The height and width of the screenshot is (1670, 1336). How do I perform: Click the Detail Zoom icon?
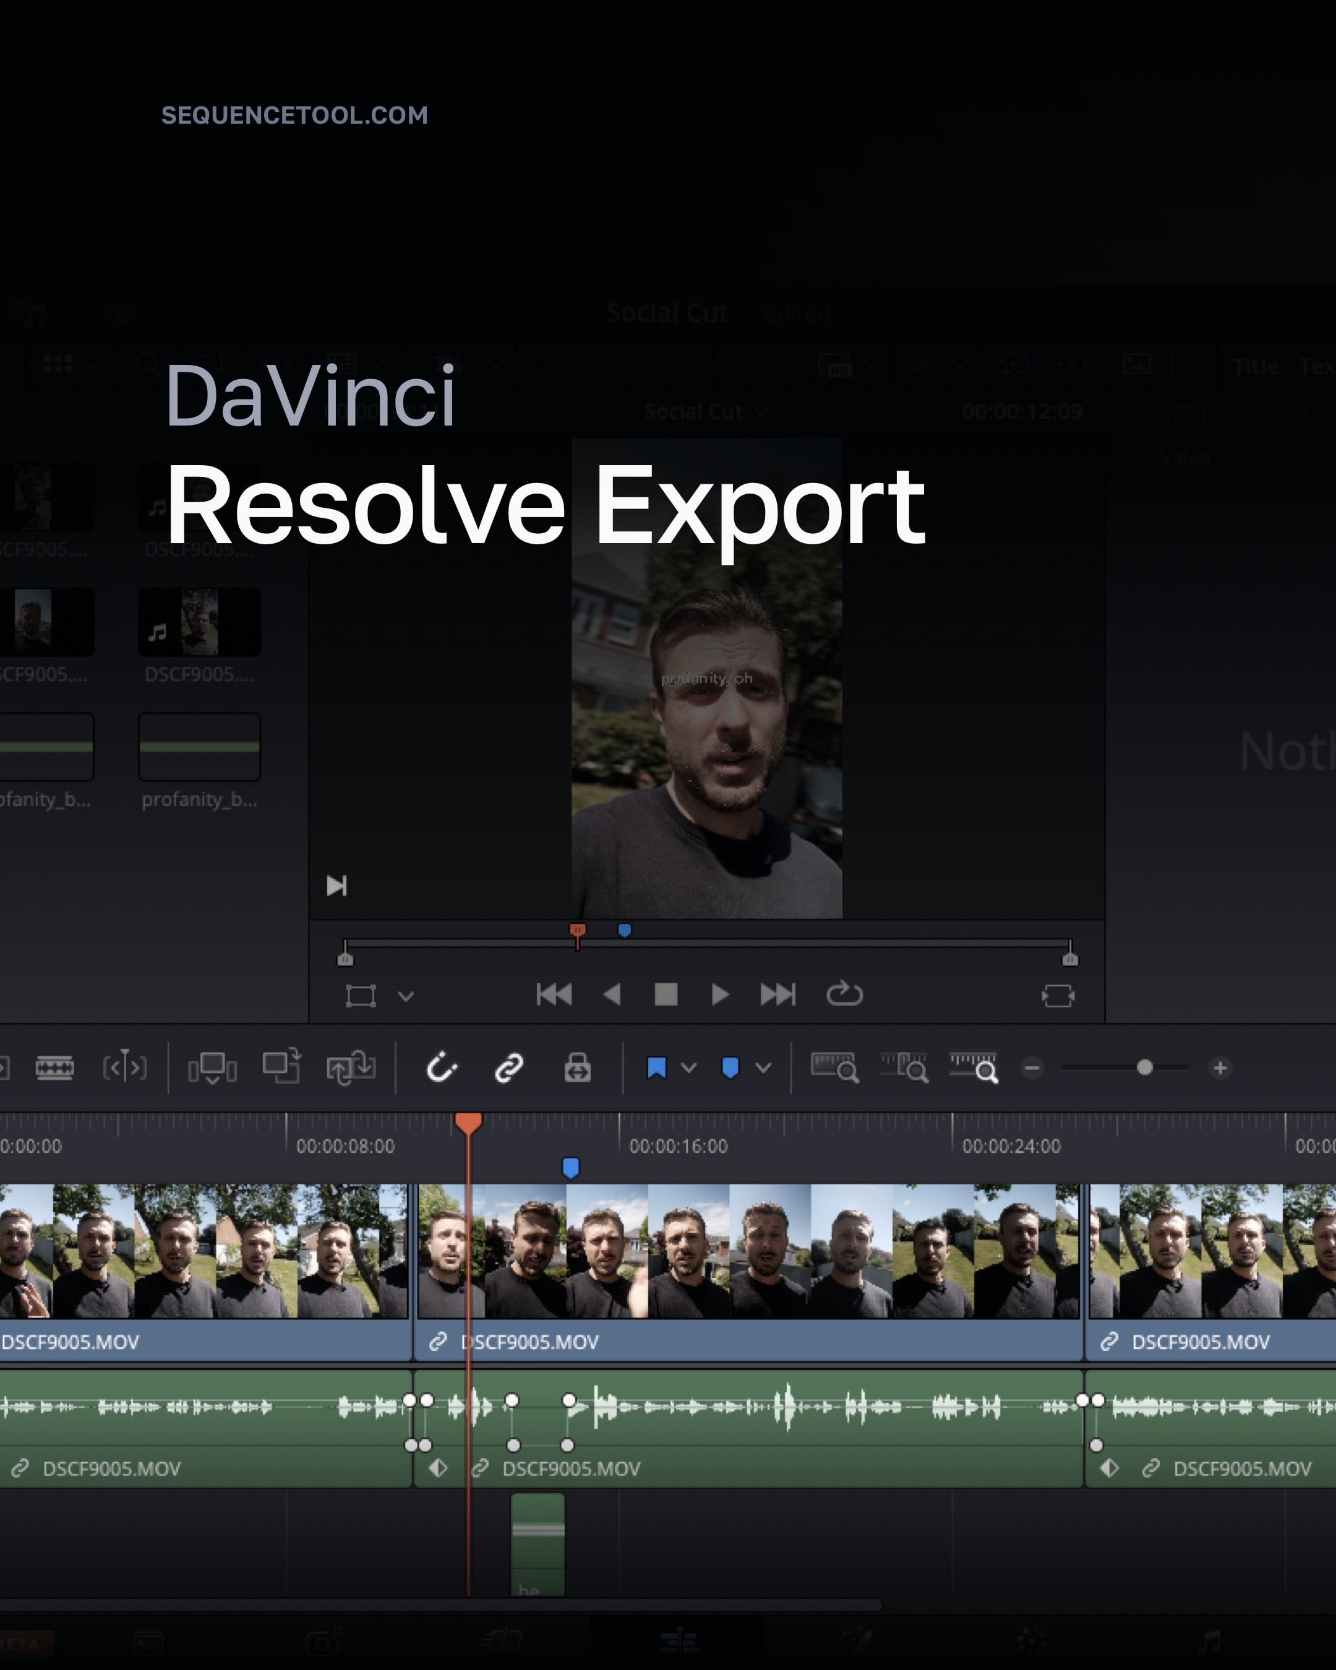pos(904,1068)
